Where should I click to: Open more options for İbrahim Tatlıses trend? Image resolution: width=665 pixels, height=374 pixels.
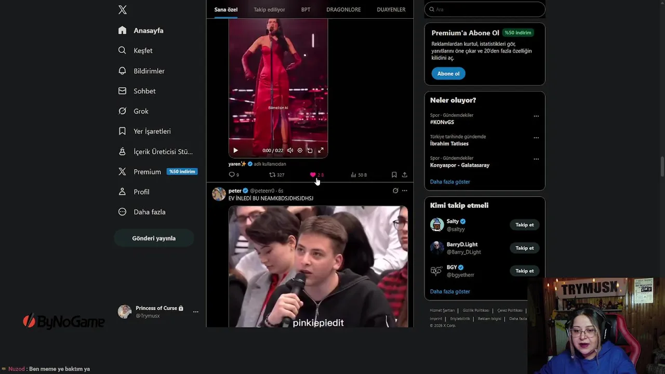[536, 138]
